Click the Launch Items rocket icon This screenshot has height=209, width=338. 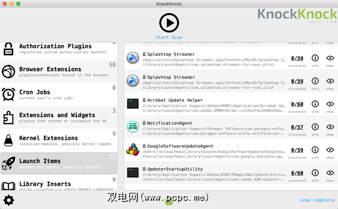tap(9, 163)
